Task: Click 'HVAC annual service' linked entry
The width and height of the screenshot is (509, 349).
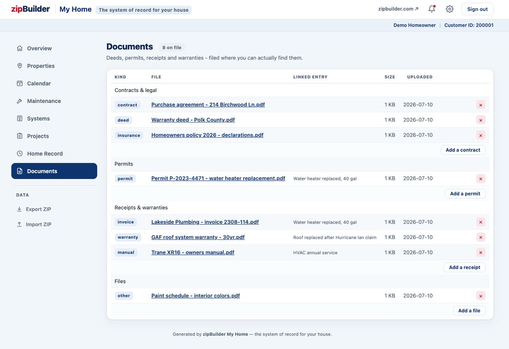Action: [315, 253]
